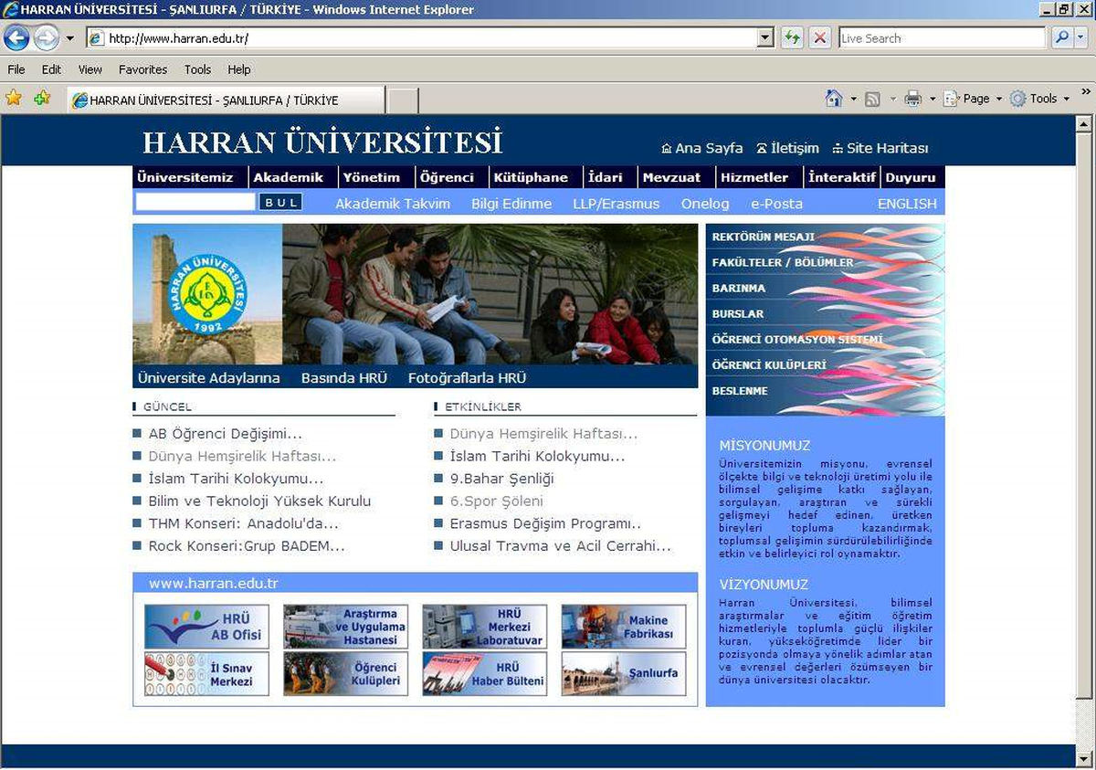Open the search provider dropdown arrow
Screen dimensions: 1096x770
pos(1080,38)
